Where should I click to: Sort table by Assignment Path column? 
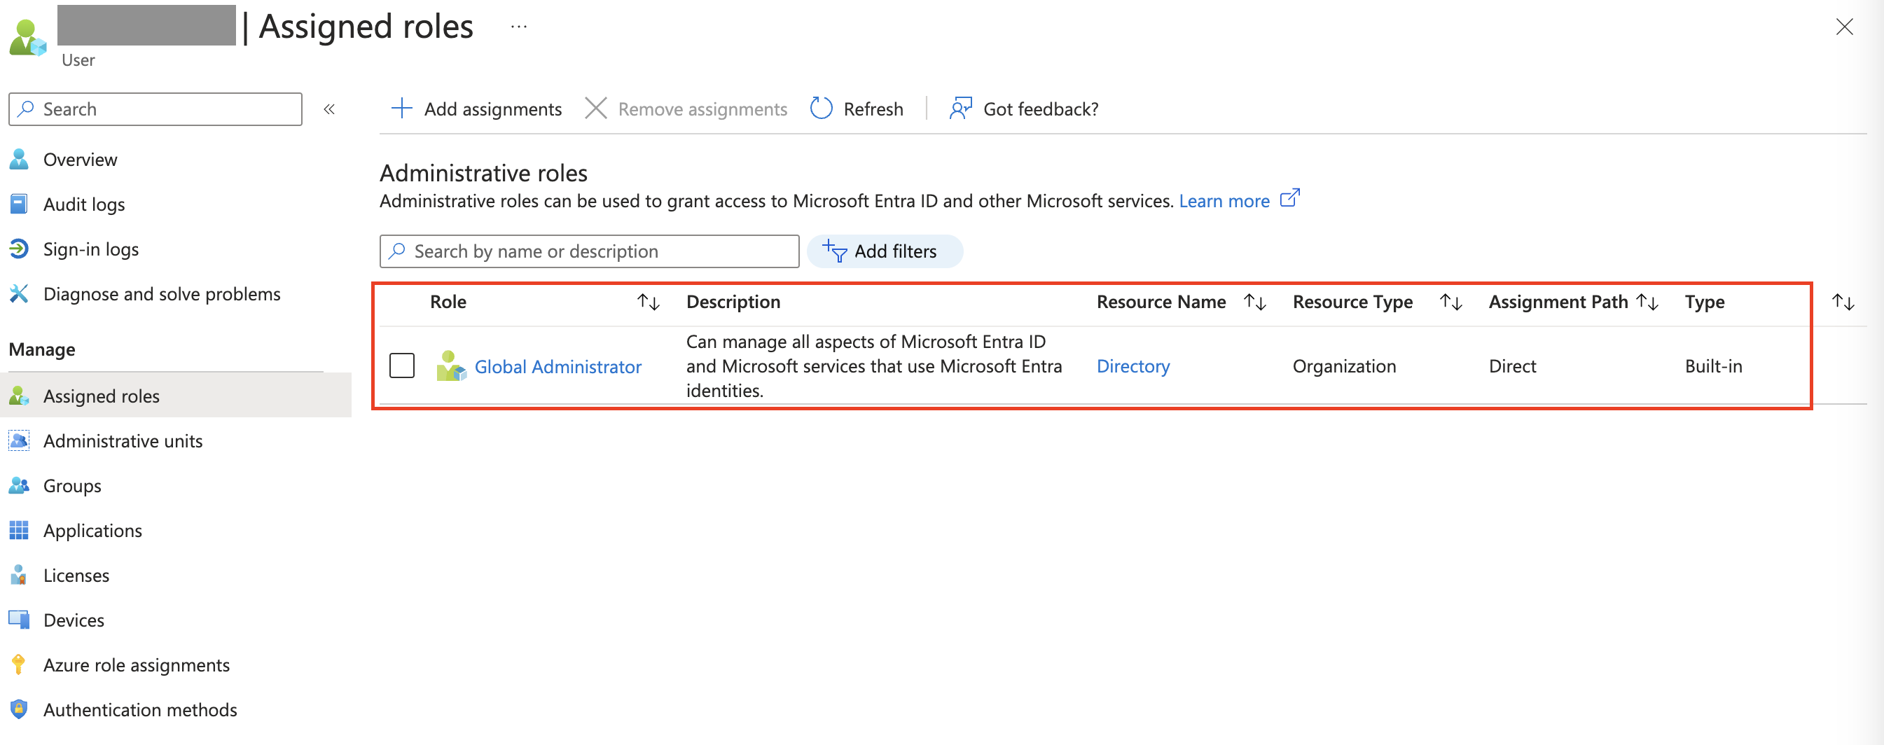(1647, 302)
